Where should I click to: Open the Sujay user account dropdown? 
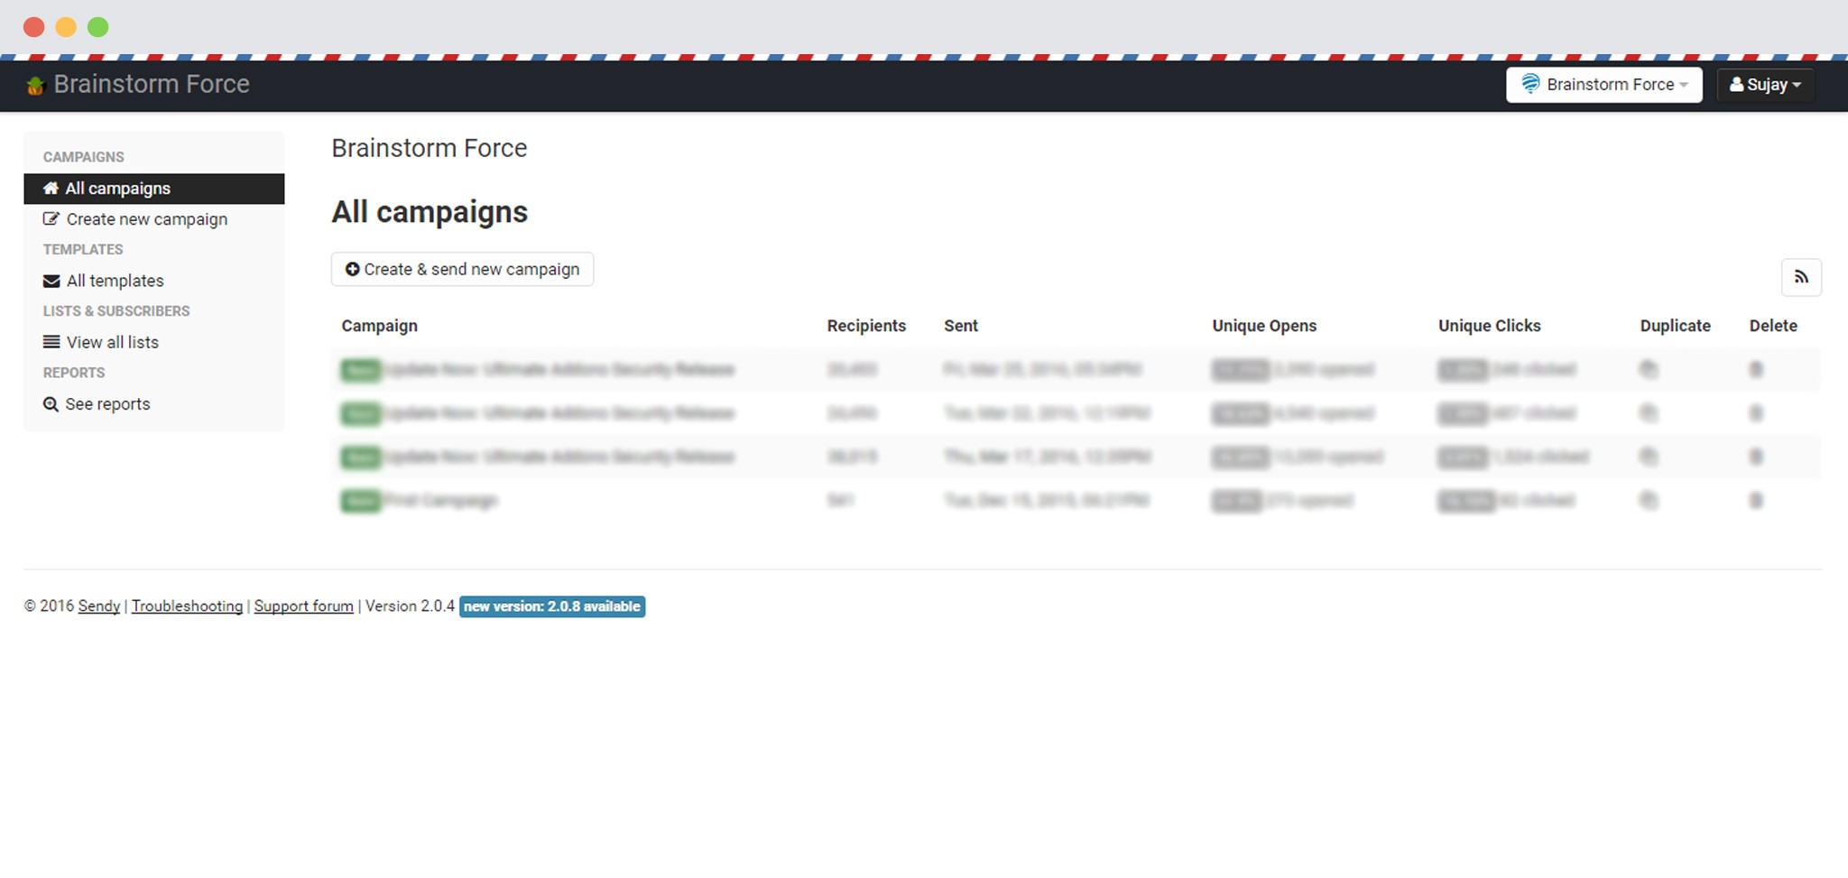click(1765, 85)
